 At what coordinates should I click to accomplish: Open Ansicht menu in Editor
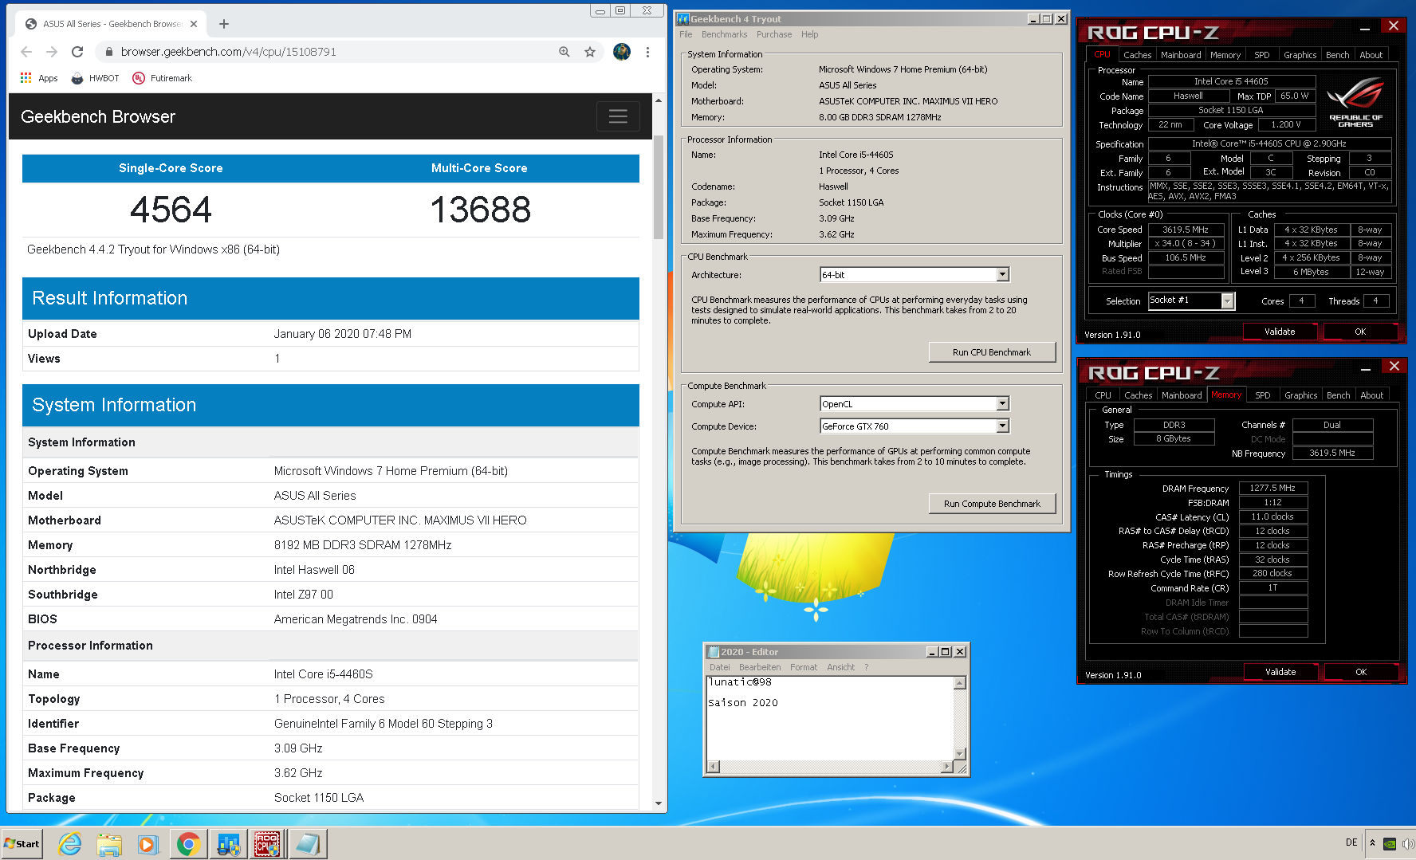pyautogui.click(x=841, y=667)
